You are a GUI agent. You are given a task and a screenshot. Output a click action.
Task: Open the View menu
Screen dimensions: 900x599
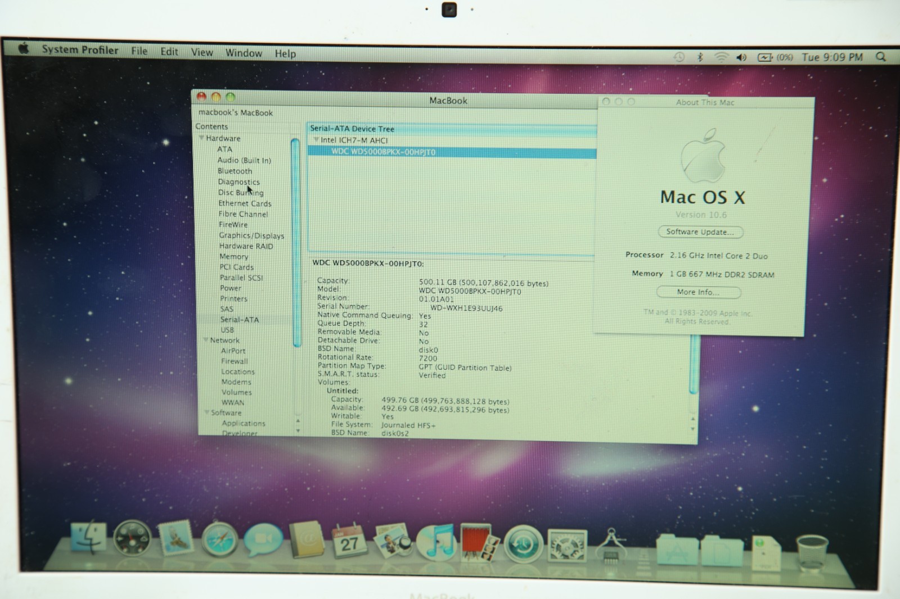coord(202,53)
